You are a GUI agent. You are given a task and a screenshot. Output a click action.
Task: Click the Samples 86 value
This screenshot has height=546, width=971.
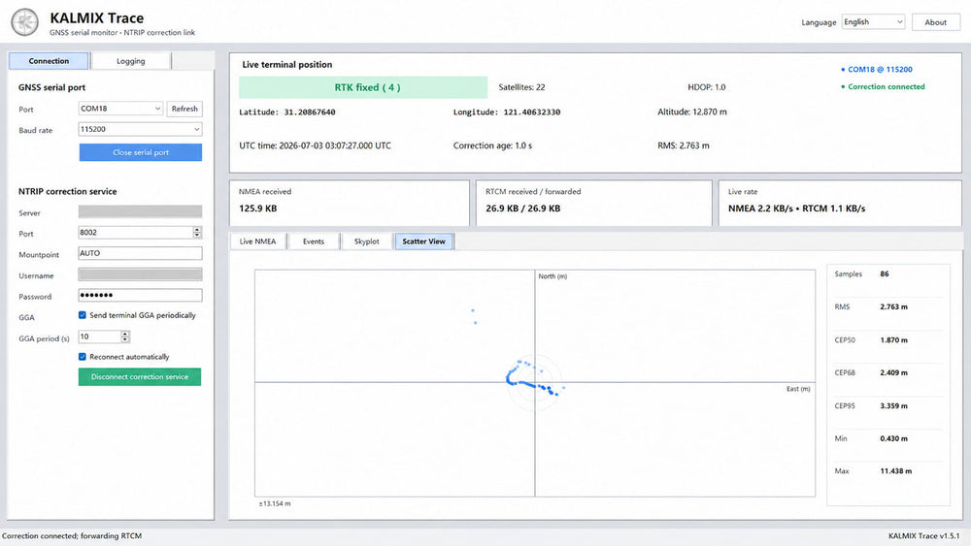tap(885, 273)
